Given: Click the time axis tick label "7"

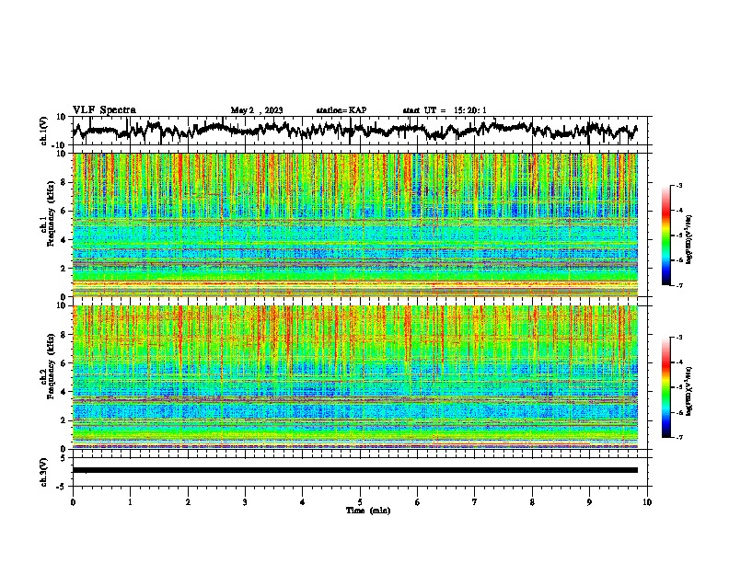Looking at the screenshot, I should (475, 502).
